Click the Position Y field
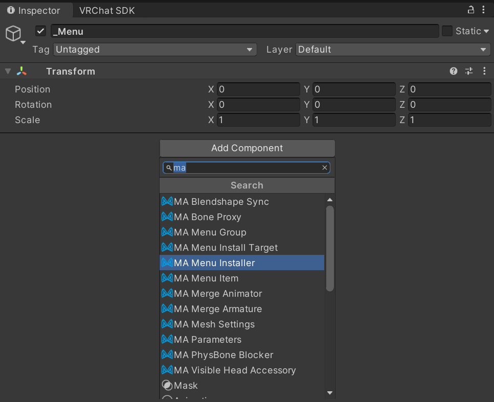Image resolution: width=494 pixels, height=402 pixels. coord(354,89)
